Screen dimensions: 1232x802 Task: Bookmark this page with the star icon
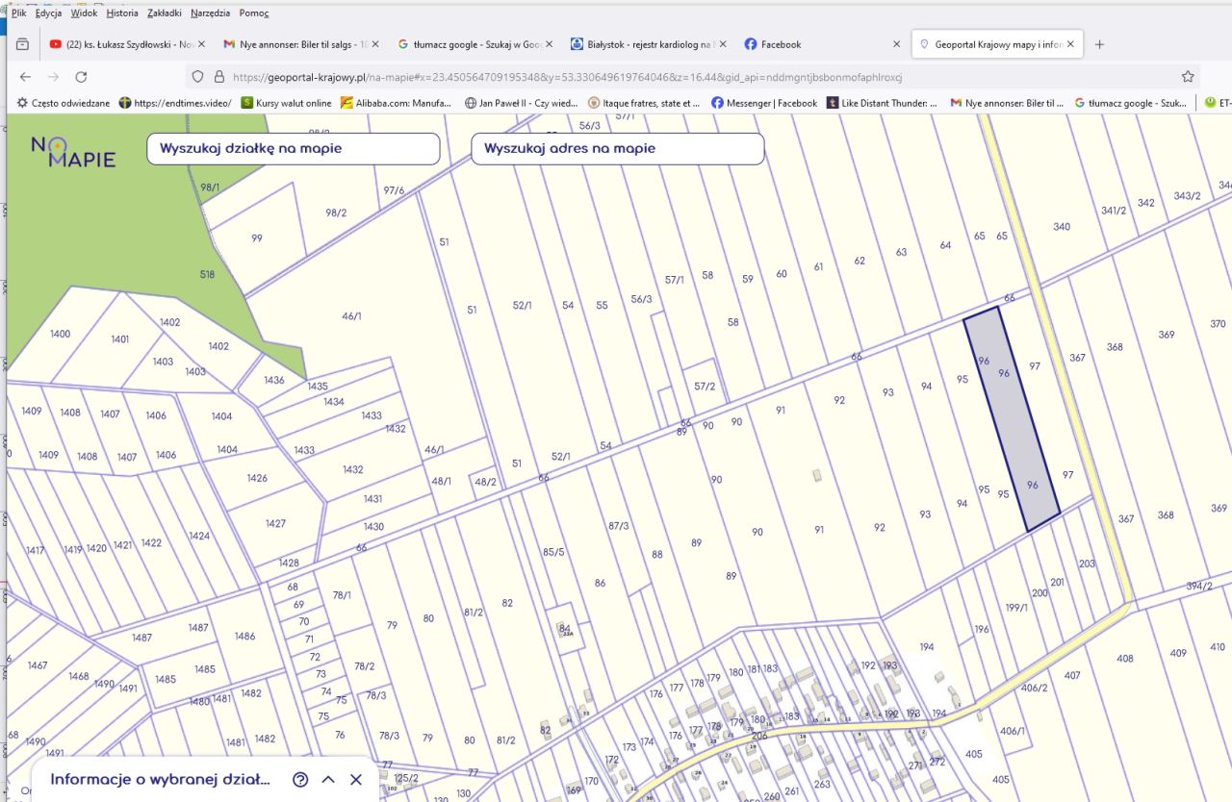pyautogui.click(x=1188, y=77)
